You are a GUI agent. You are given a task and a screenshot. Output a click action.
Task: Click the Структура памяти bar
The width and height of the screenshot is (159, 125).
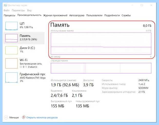pyautogui.click(x=101, y=68)
